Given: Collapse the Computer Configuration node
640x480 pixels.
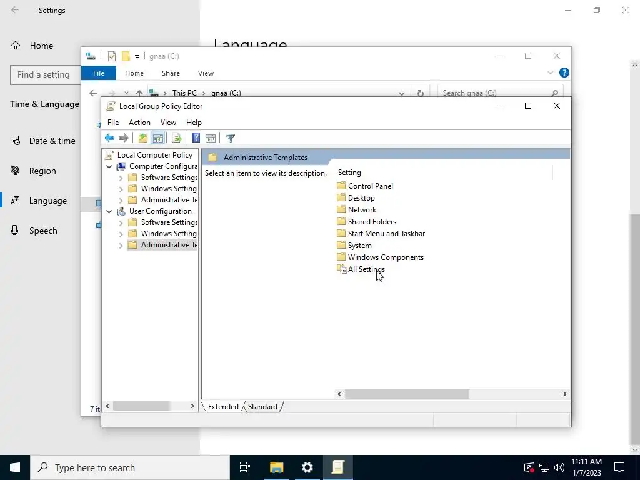Looking at the screenshot, I should tap(109, 166).
